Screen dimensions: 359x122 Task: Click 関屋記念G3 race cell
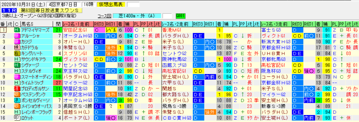(78, 88)
